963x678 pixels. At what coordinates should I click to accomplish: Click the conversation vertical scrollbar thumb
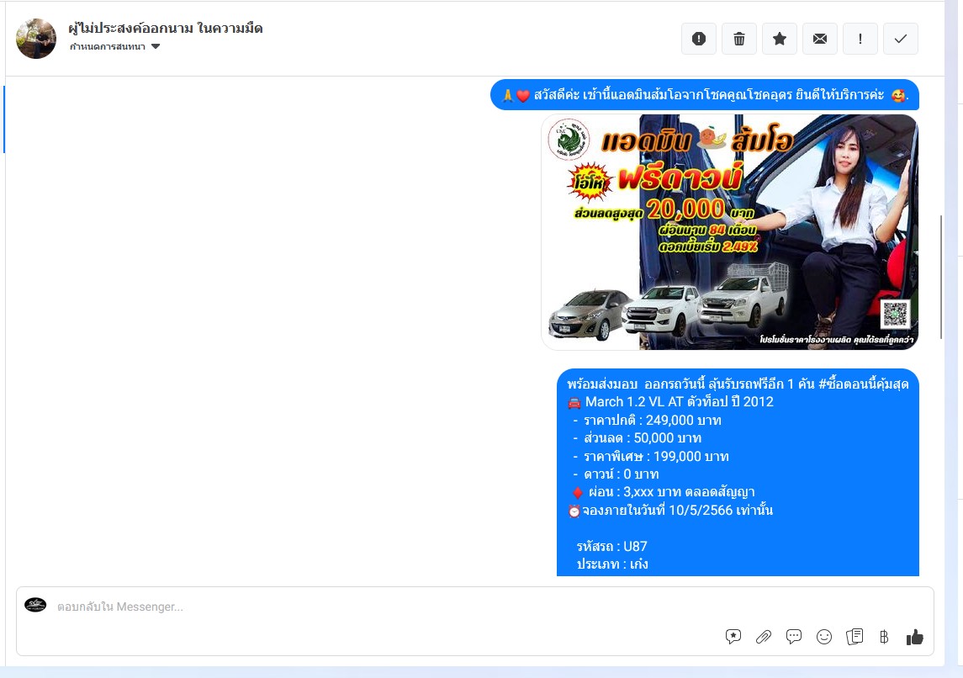[x=941, y=277]
